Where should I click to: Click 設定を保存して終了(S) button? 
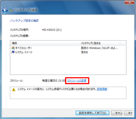[92, 113]
